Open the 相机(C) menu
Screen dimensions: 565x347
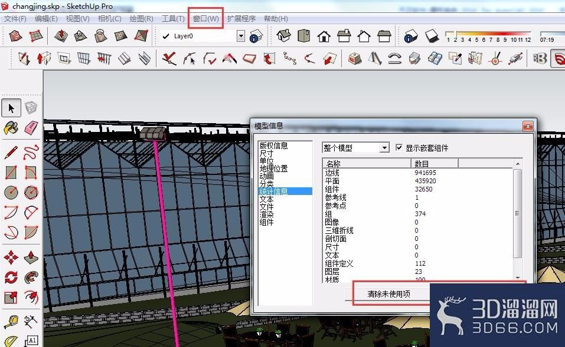click(110, 19)
